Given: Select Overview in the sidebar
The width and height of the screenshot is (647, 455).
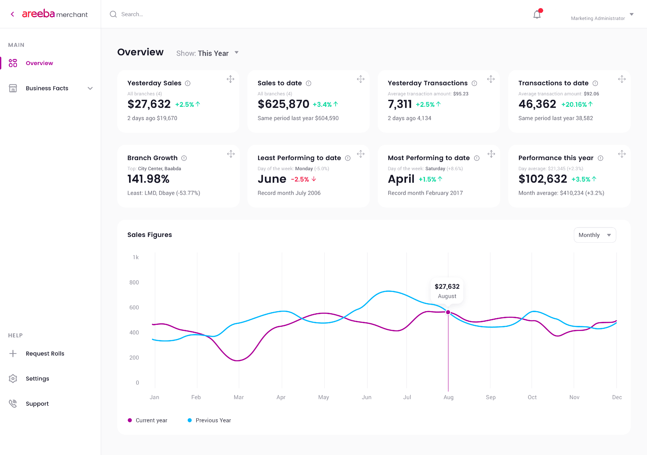Looking at the screenshot, I should click(39, 63).
